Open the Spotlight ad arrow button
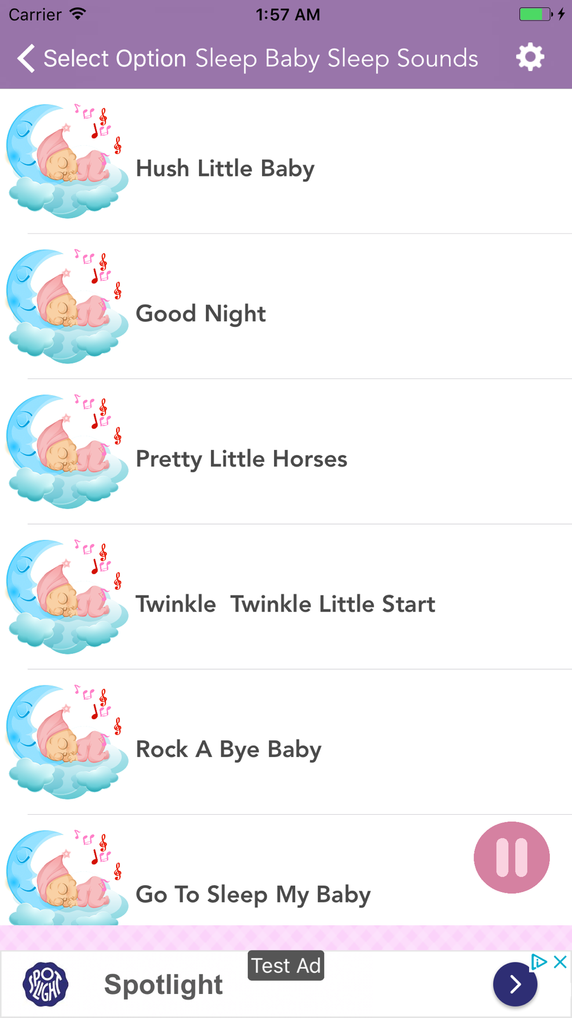Viewport: 572px width, 1018px height. (x=515, y=984)
